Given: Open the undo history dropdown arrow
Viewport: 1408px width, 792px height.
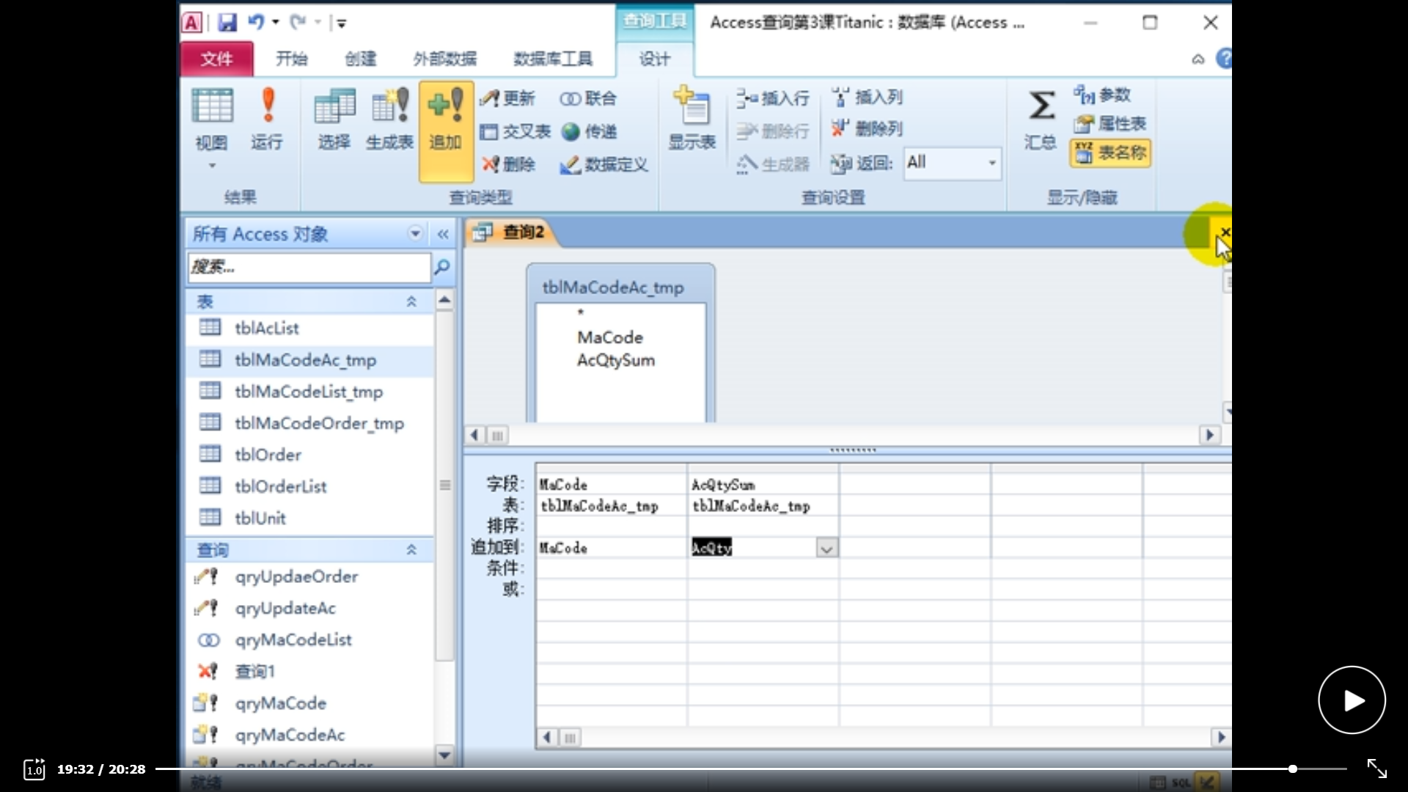Looking at the screenshot, I should 276,22.
